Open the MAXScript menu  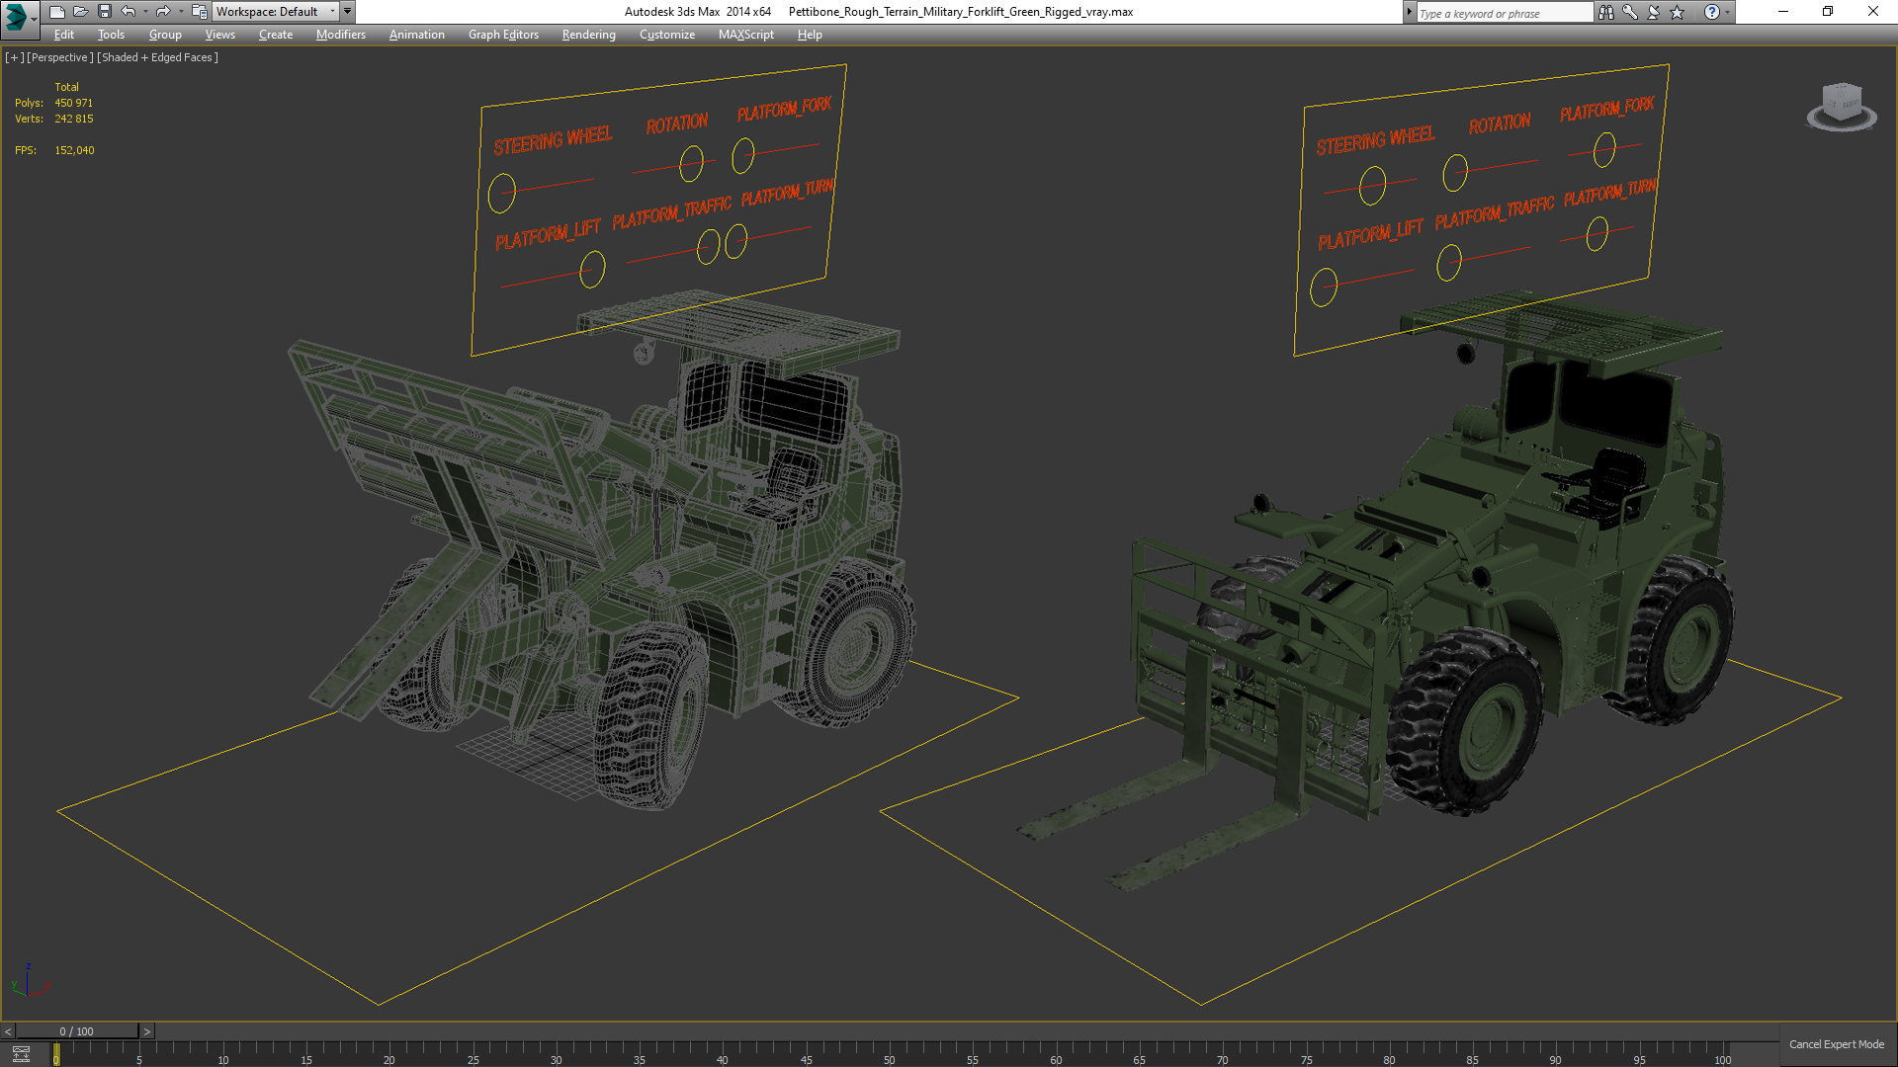746,35
